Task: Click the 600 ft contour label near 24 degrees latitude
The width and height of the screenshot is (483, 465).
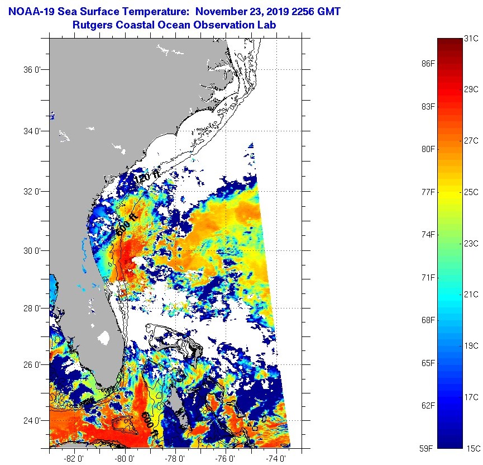Action: coord(148,424)
